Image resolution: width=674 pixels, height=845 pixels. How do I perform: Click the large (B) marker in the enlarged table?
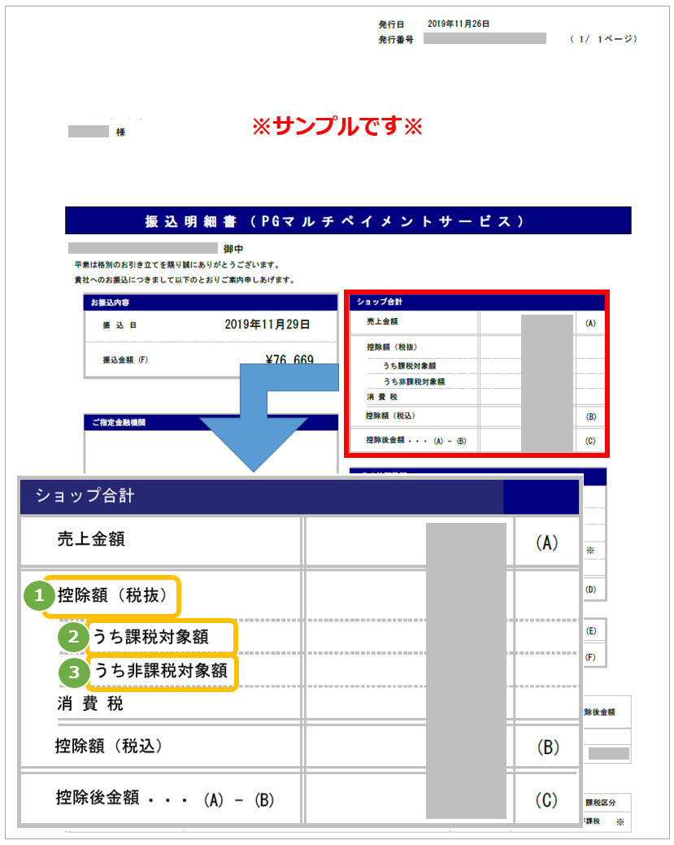tap(547, 747)
